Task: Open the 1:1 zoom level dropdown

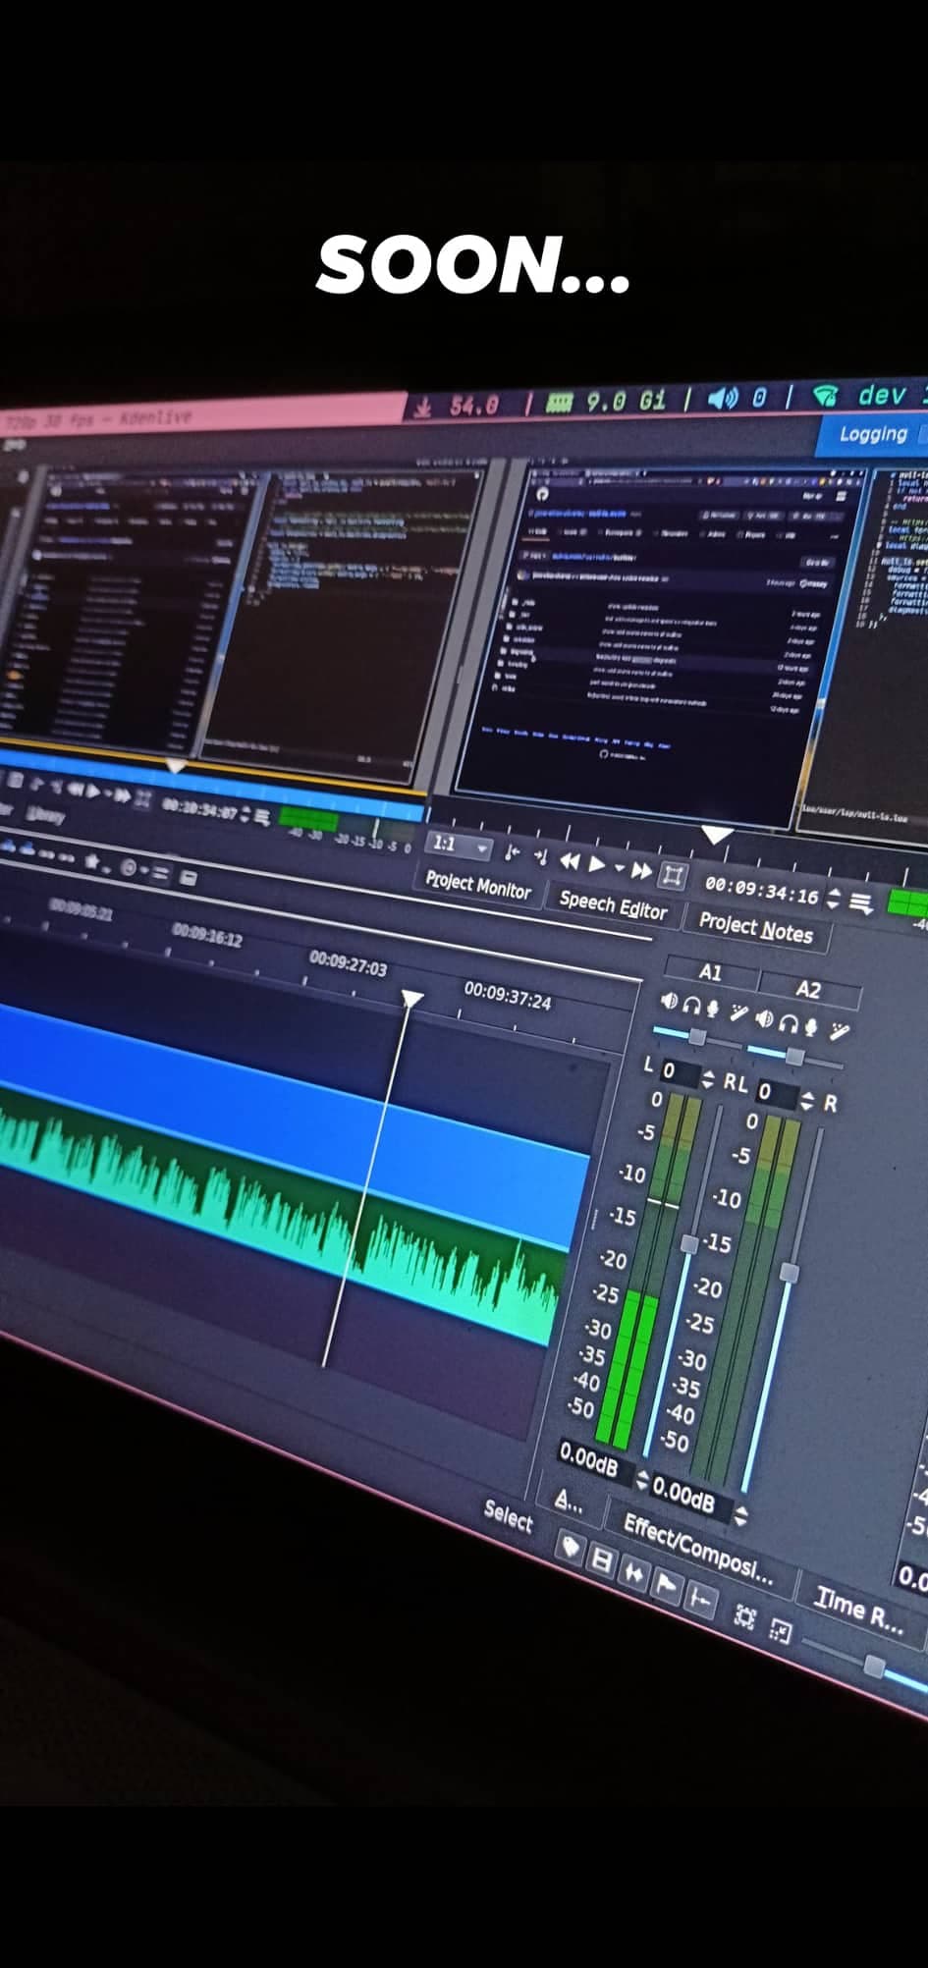Action: [481, 847]
